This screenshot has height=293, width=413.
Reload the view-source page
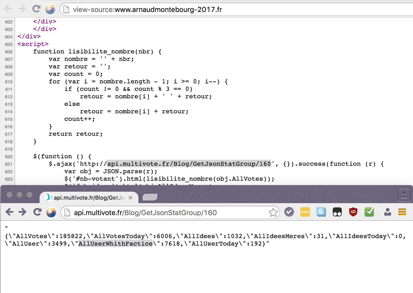pyautogui.click(x=37, y=9)
